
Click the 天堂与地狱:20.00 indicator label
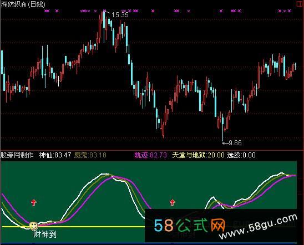click(199, 155)
